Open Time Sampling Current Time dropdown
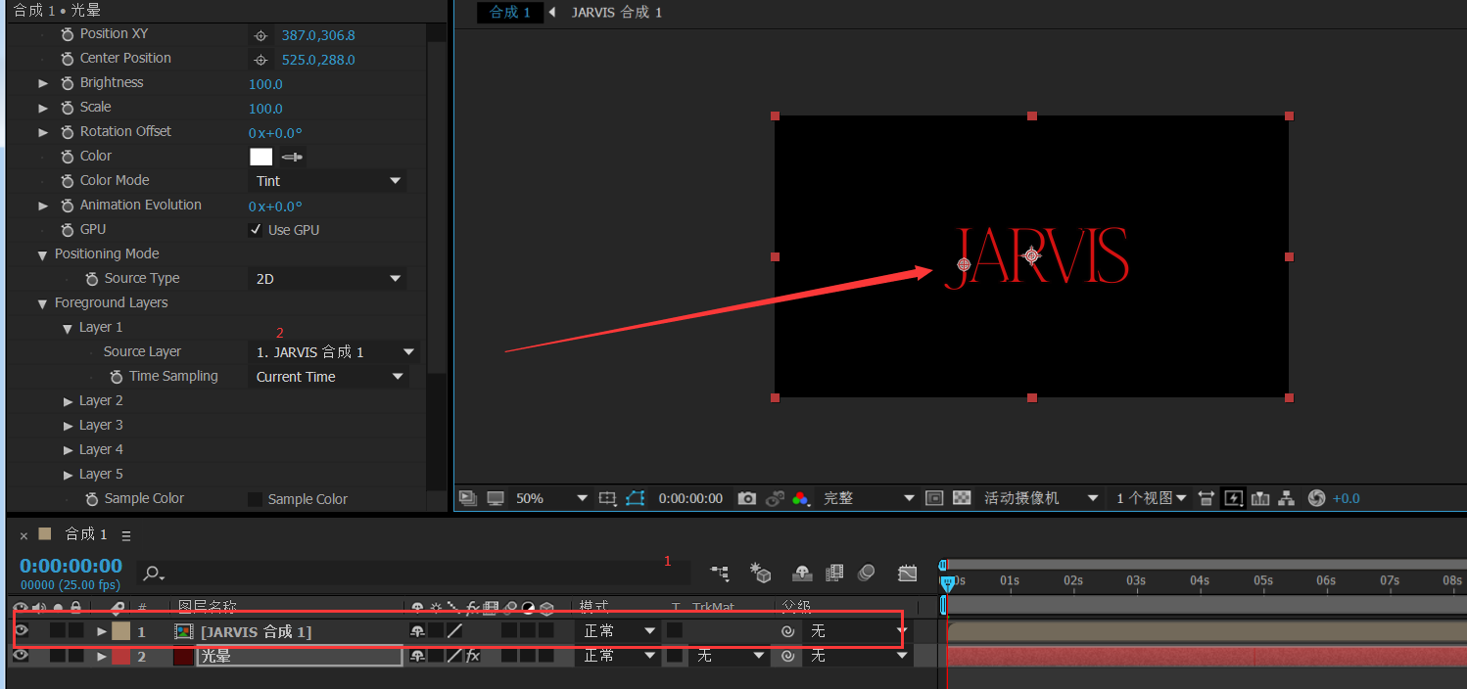This screenshot has width=1467, height=689. click(x=327, y=377)
